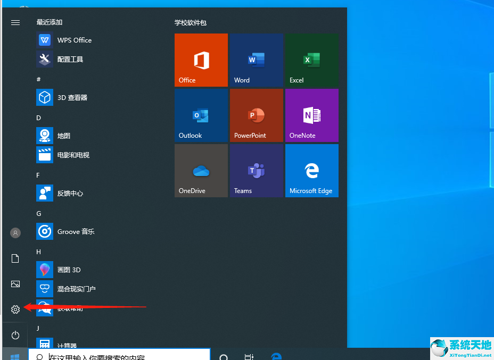Launch the PowerPoint tile
The image size is (494, 360).
pyautogui.click(x=256, y=115)
